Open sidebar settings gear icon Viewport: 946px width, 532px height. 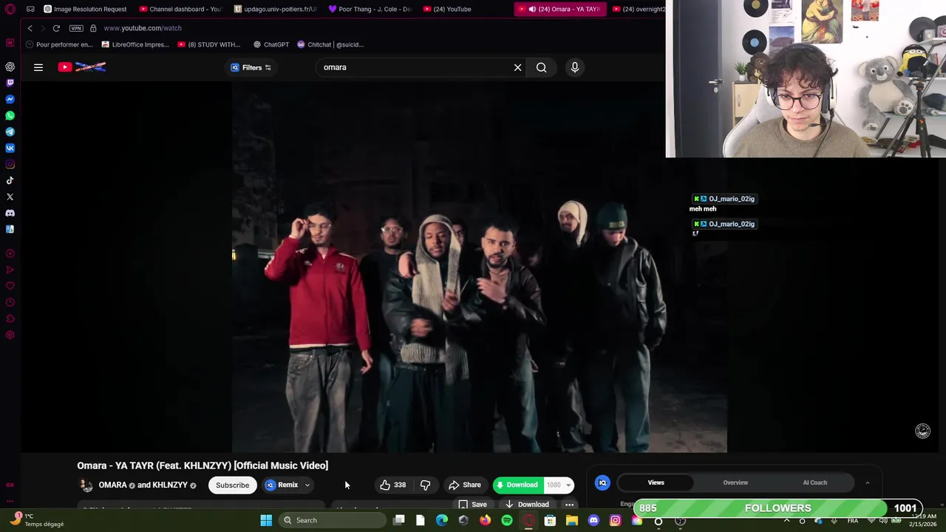point(10,335)
